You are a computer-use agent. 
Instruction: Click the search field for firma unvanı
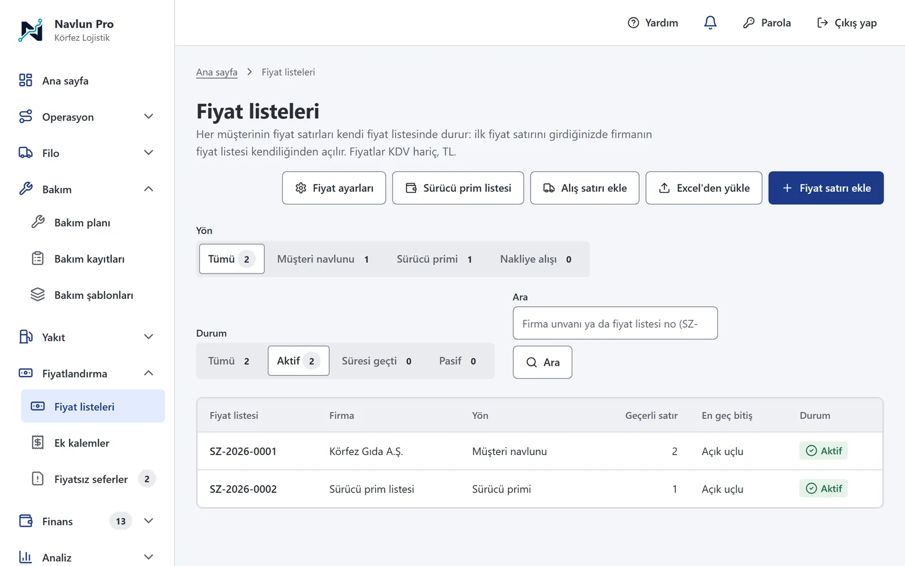615,323
